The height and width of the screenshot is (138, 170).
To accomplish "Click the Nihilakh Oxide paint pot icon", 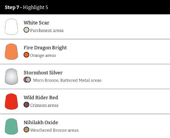I will pyautogui.click(x=11, y=126).
